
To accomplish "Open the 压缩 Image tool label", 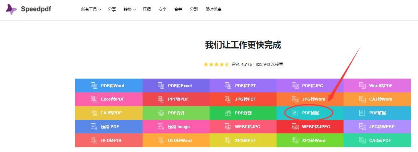I will [179, 127].
